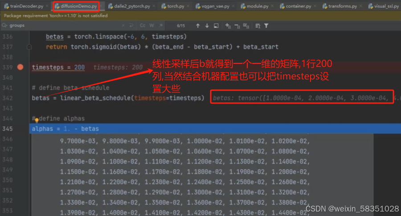401x216 pixels.
Task: Open the search filter funnel options
Action: click(266, 25)
